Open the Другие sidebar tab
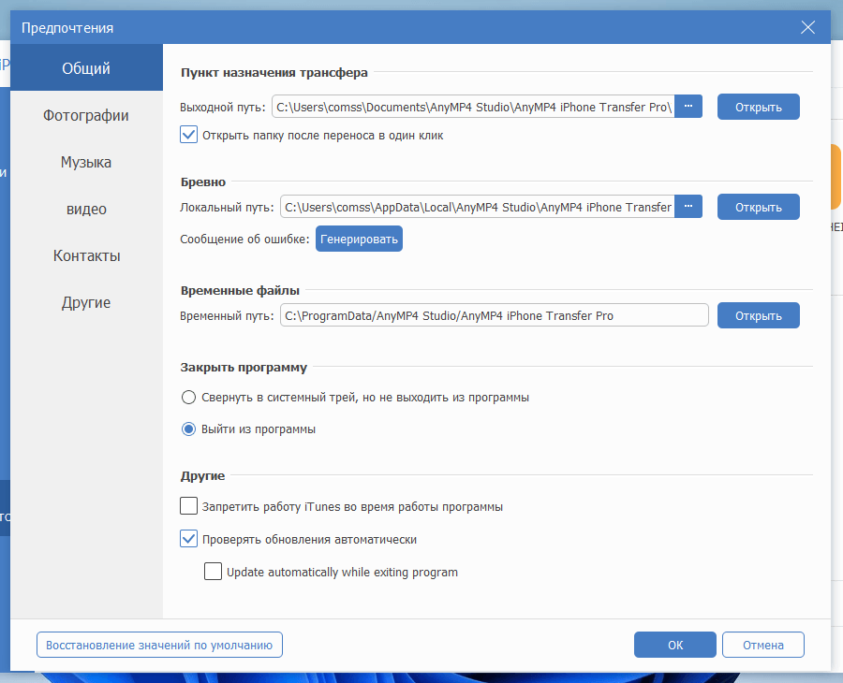Screen dimensions: 843x683 (86, 302)
